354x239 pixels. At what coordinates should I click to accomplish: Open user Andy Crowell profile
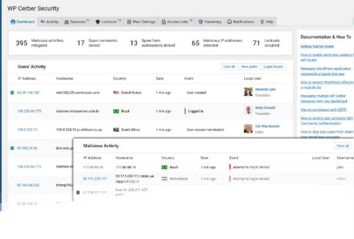coord(265,108)
